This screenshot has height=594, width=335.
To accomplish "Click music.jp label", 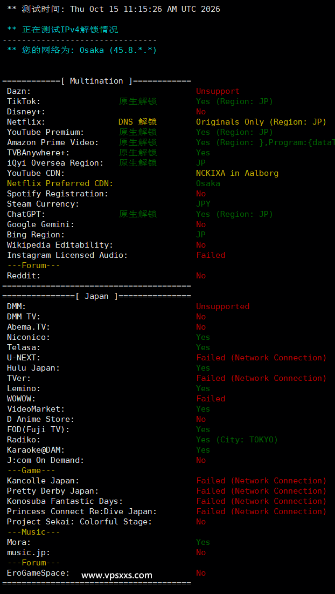I will (x=29, y=552).
